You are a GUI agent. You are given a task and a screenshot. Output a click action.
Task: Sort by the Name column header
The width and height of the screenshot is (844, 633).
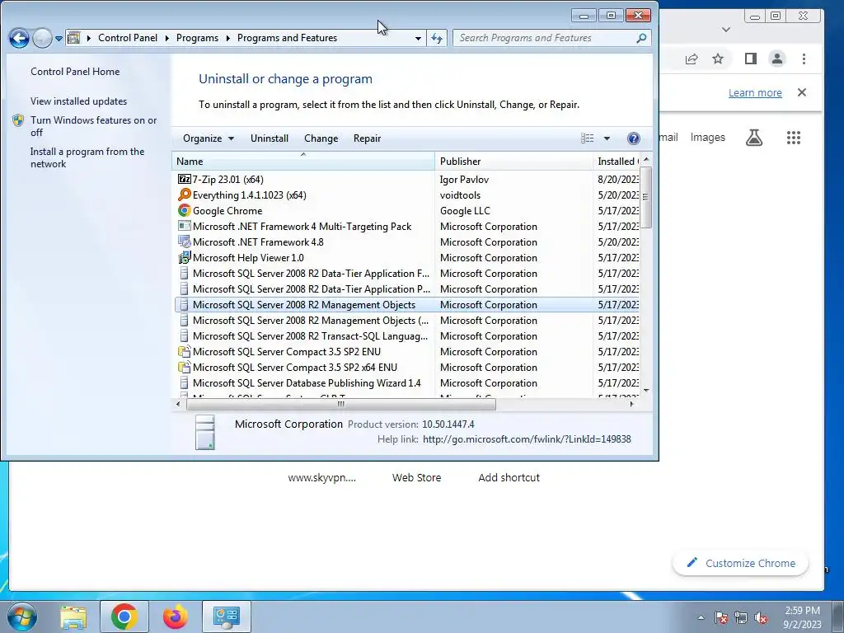pos(303,161)
